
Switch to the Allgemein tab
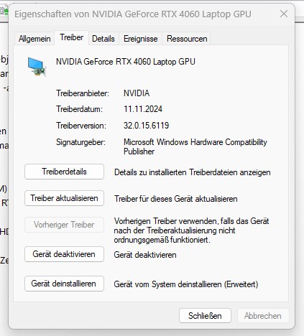tap(34, 39)
